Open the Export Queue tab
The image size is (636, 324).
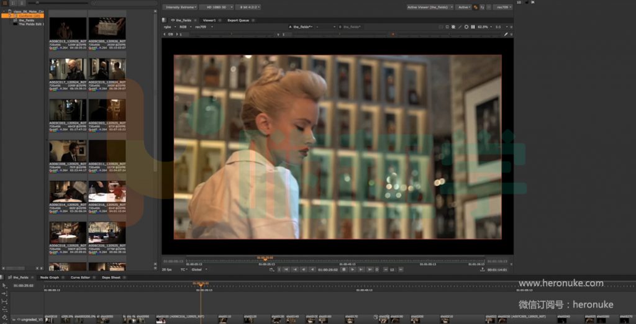point(237,20)
